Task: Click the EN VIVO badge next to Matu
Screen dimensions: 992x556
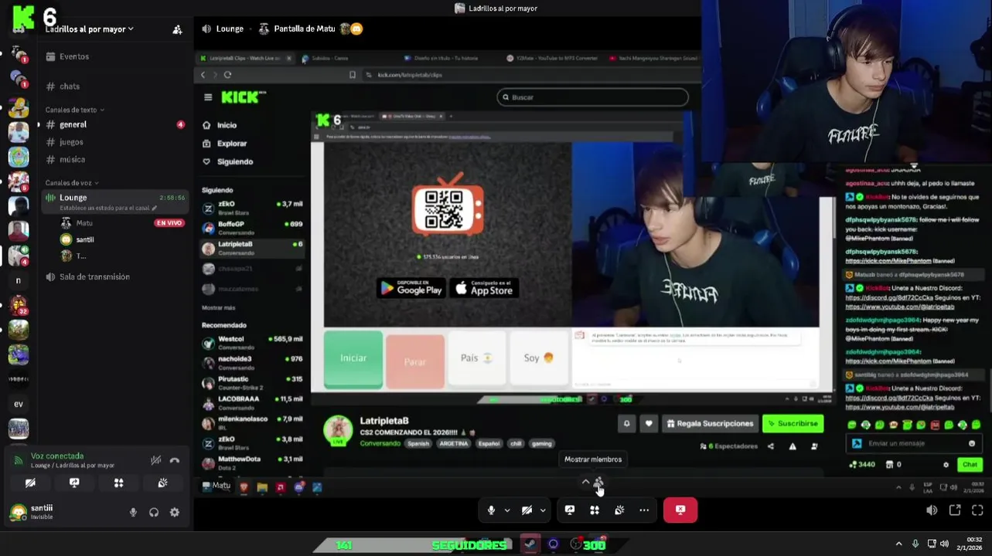Action: click(169, 223)
